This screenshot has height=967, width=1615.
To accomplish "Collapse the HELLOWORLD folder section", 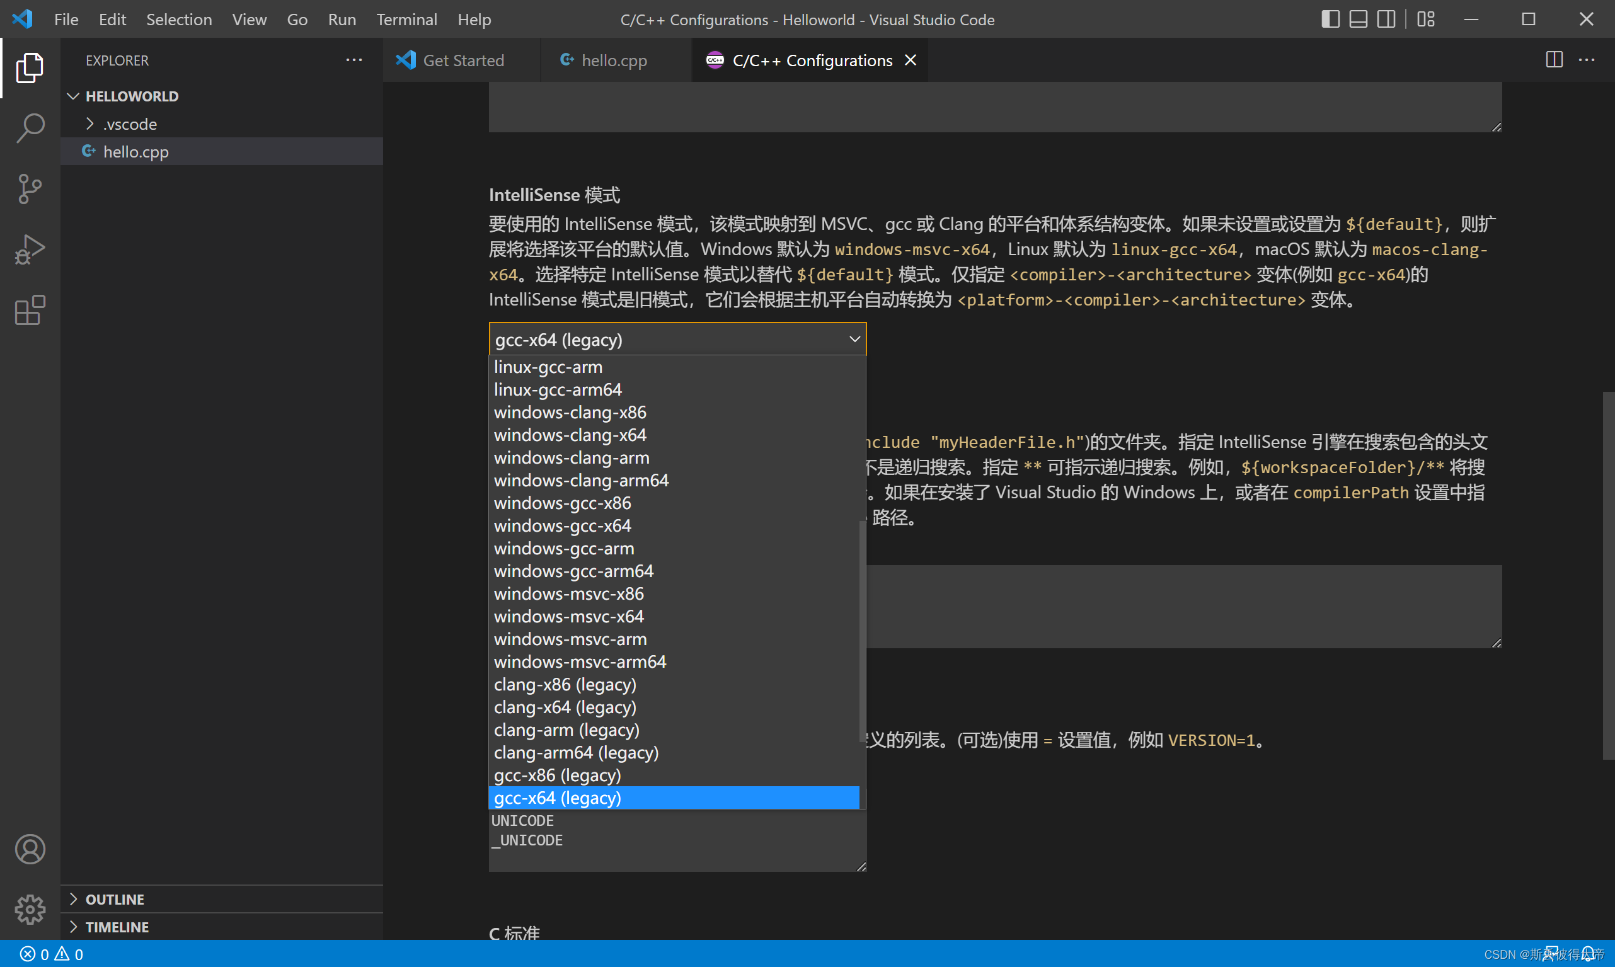I will coord(222,96).
